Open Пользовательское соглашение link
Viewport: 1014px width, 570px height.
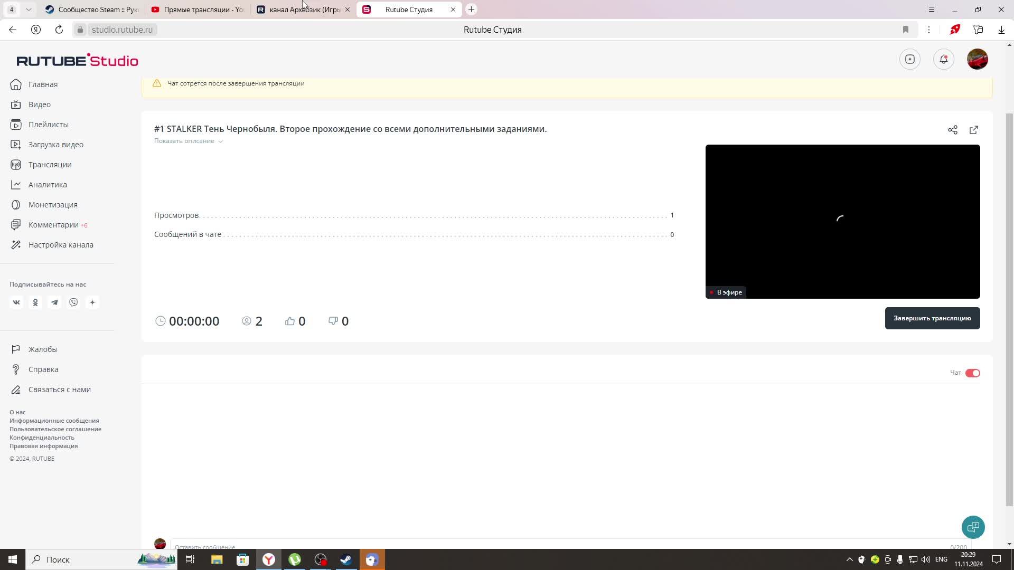click(55, 429)
